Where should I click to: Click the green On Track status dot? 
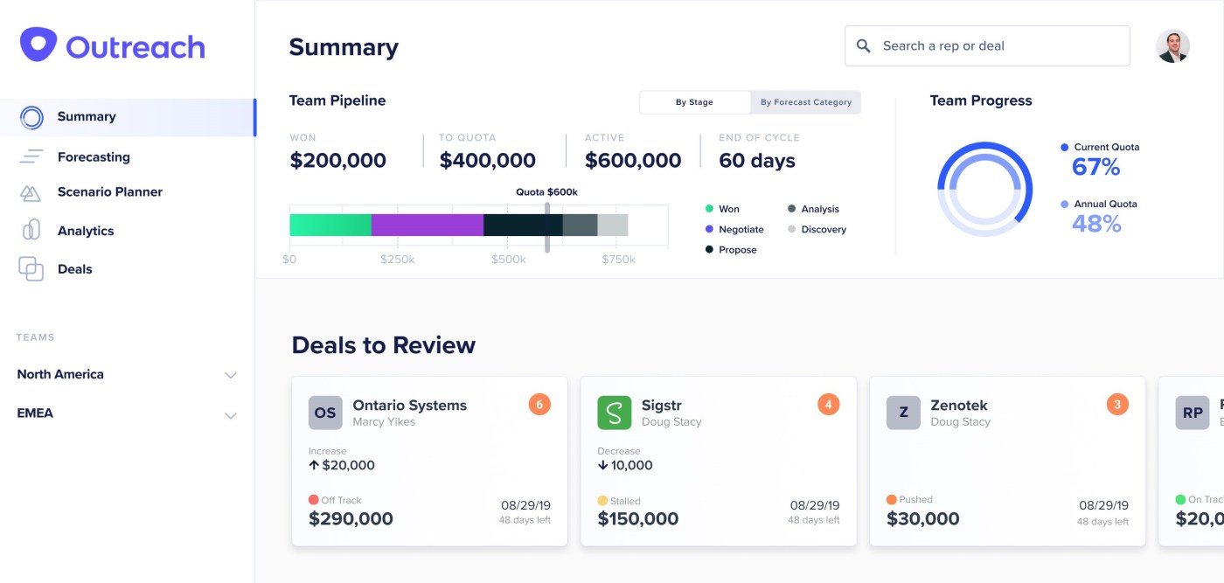(1180, 500)
